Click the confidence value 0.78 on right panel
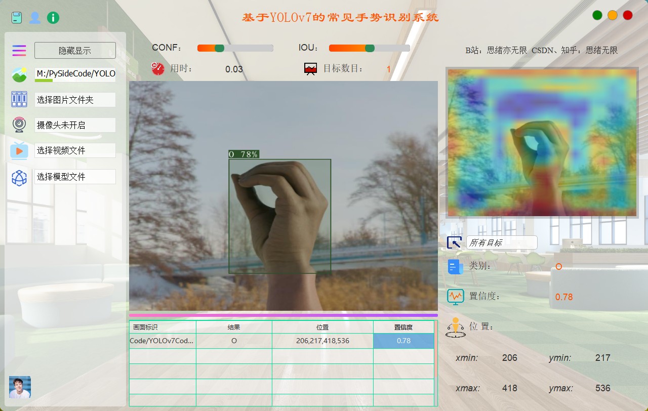The width and height of the screenshot is (648, 411). (564, 297)
